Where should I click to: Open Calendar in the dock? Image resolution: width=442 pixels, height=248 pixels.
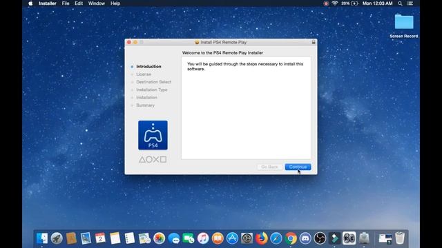100,238
